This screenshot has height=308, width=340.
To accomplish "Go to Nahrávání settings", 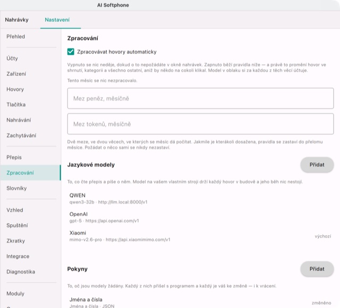I will tap(30, 120).
